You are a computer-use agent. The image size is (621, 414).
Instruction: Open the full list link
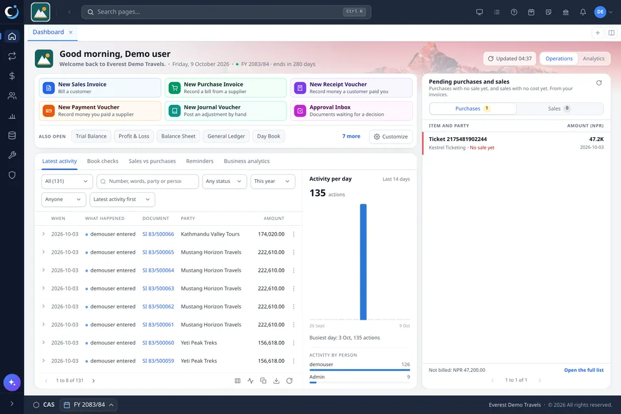pos(583,370)
